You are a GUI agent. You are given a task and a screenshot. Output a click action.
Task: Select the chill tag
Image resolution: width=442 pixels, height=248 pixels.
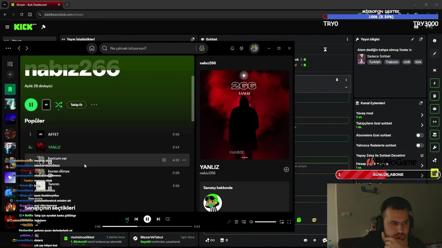coord(407,62)
